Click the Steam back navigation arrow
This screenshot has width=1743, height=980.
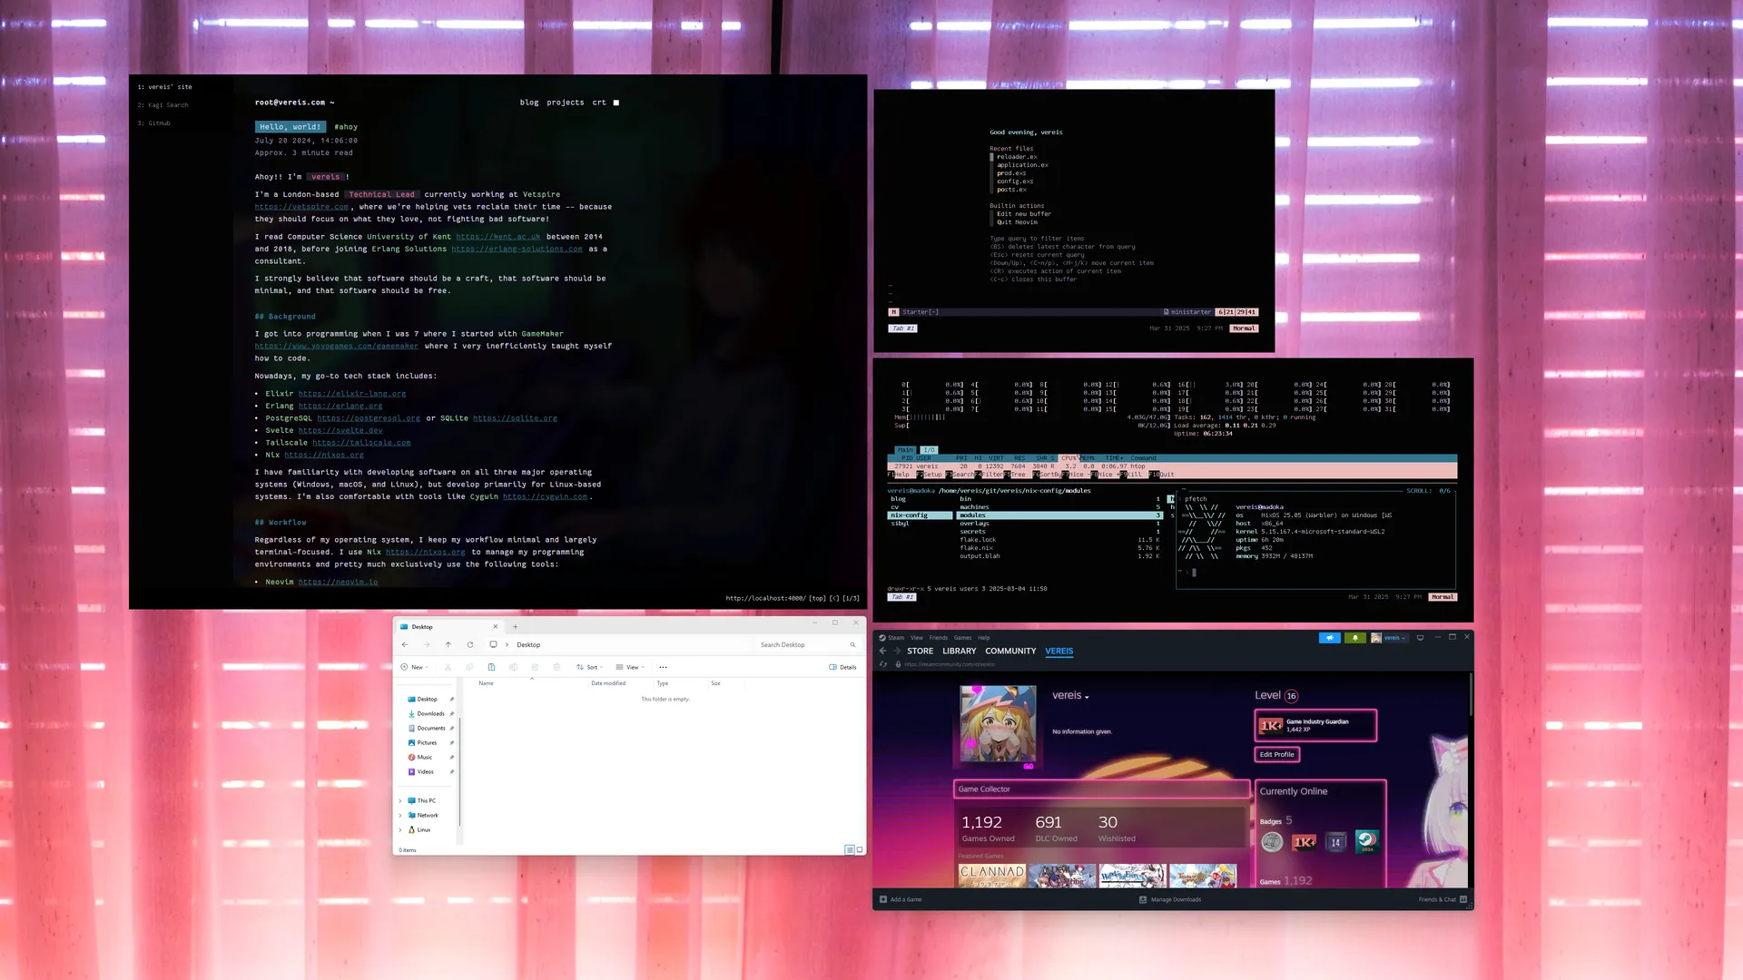click(882, 651)
